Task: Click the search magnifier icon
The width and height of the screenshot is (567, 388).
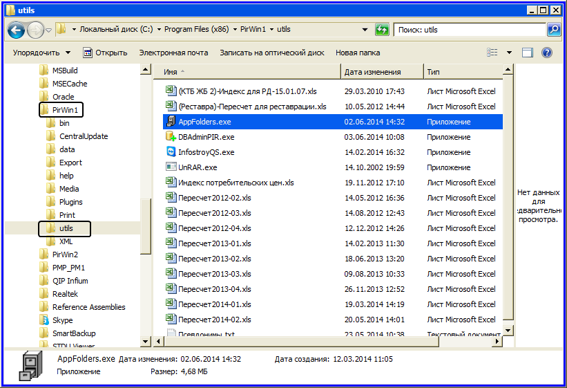Action: click(553, 30)
